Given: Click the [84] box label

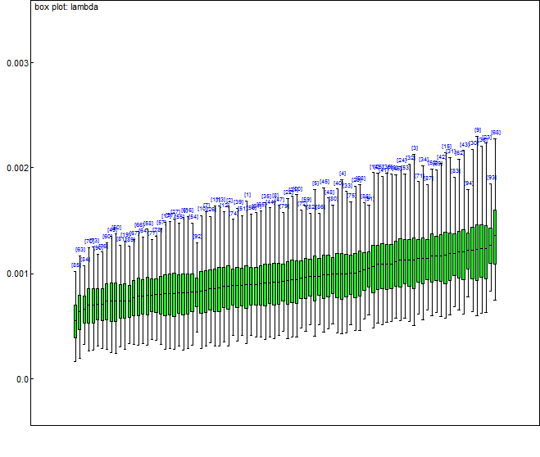Looking at the screenshot, I should 85,259.
